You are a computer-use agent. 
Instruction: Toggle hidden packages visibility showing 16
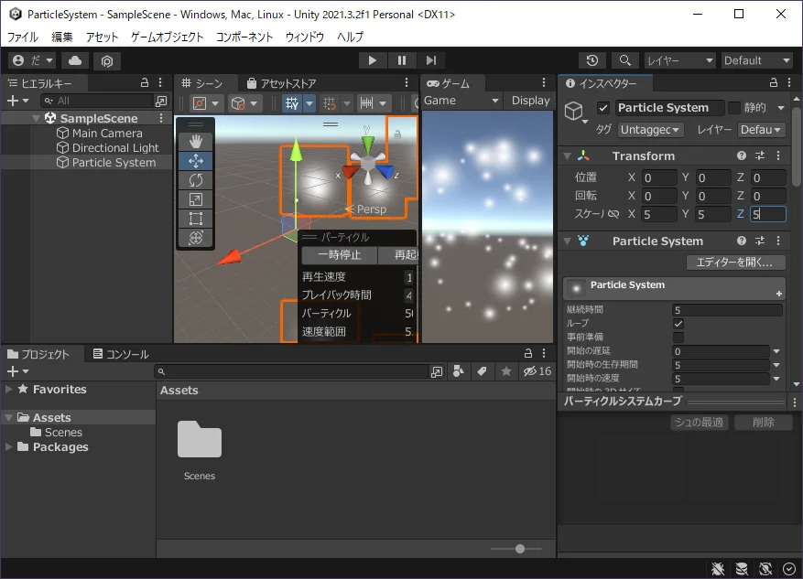[537, 371]
